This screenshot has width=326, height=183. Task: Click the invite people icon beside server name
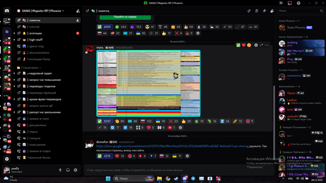click(x=78, y=11)
